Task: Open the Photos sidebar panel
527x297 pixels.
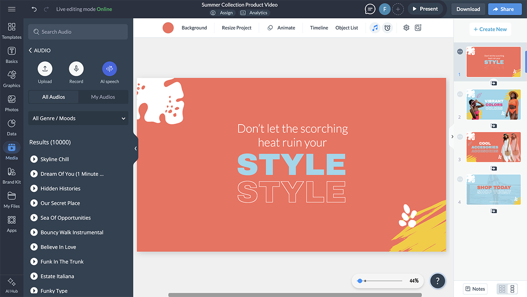Action: pos(12,103)
